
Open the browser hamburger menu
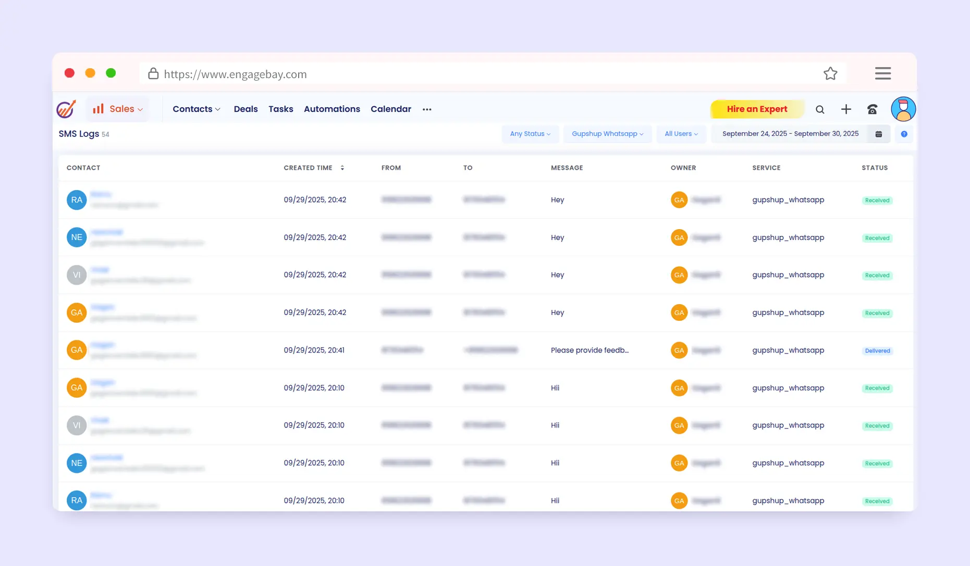(x=882, y=73)
